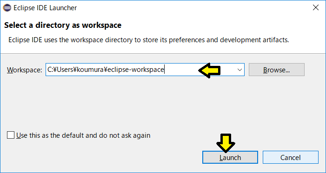Click the 'Workspace:' field label
Viewport: 326px width, 173px height.
(x=25, y=70)
